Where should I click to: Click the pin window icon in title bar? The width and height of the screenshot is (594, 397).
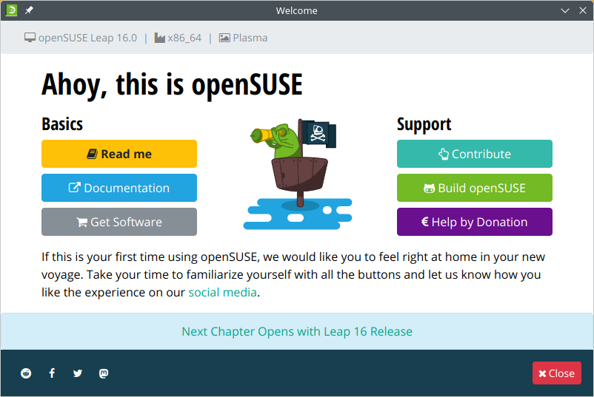29,10
